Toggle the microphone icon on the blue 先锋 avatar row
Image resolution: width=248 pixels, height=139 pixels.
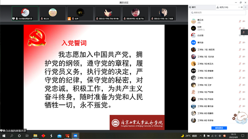pos(240,42)
